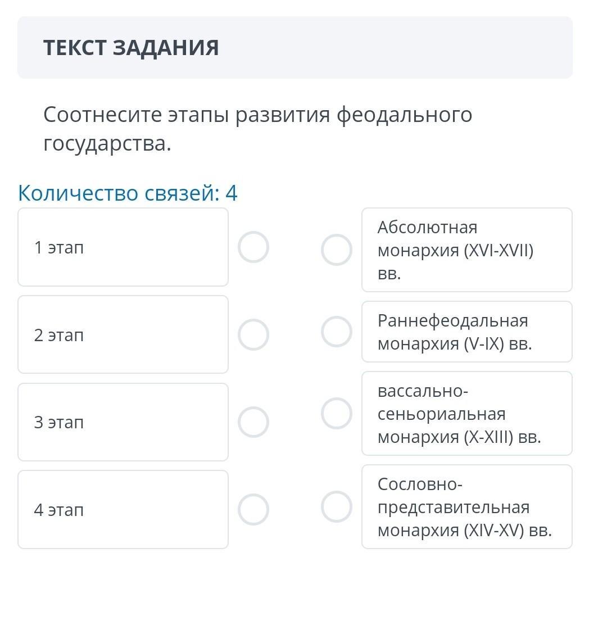The image size is (598, 625).
Task: Click the 'Сословно-представительная монархия (XIV-XV) вв.' box
Action: click(x=466, y=507)
